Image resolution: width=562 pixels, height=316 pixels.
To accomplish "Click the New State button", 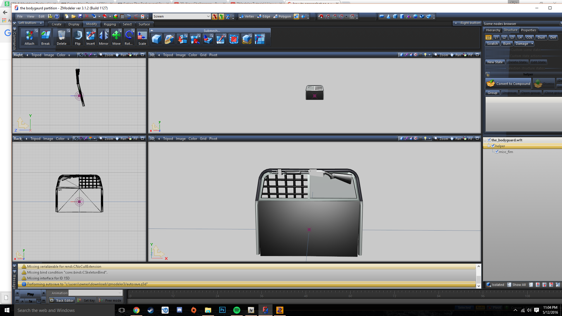I will point(495,62).
